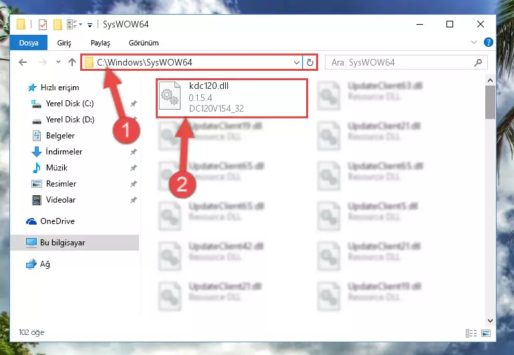Screen dimensions: 514x355
Task: Refresh the SysWOW64 folder view
Action: pos(309,62)
